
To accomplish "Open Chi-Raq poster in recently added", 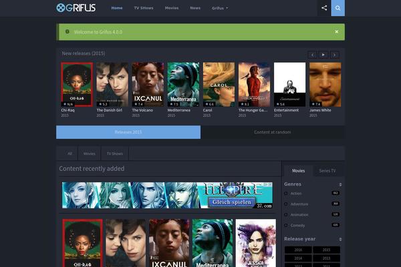I will click(83, 243).
